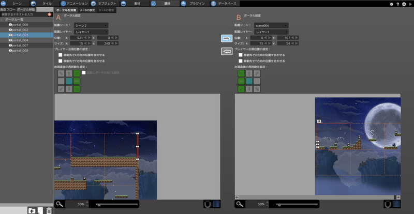Increase portal A position X value 921
Viewport: 414px width, 214px height.
coord(89,38)
